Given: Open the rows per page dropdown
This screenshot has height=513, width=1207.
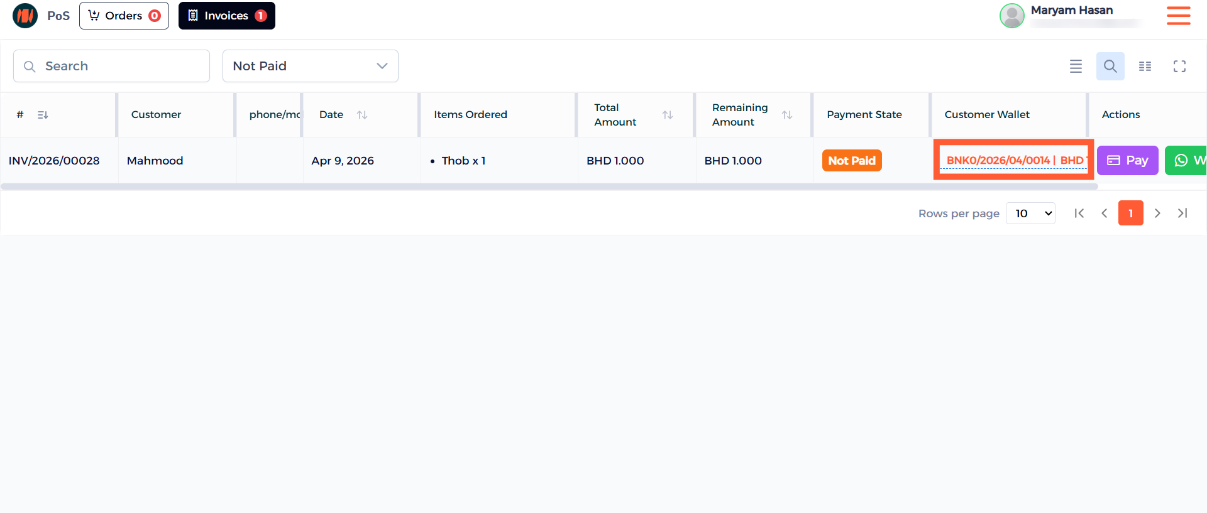Looking at the screenshot, I should pyautogui.click(x=1030, y=213).
